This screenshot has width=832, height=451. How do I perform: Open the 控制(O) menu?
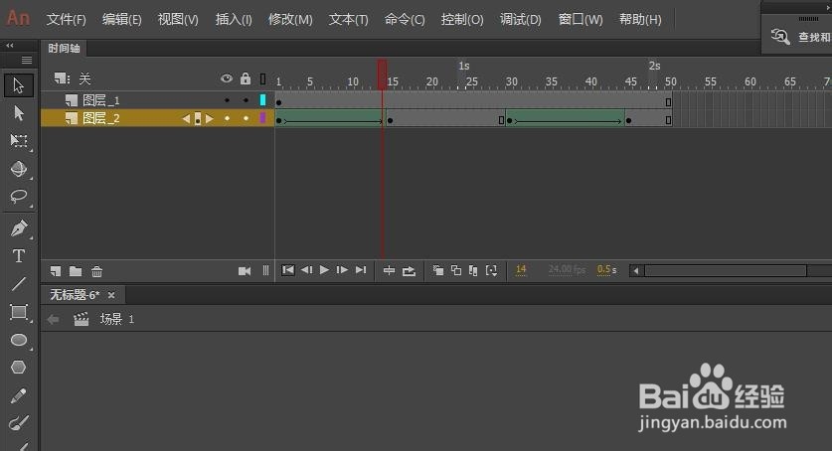click(462, 20)
